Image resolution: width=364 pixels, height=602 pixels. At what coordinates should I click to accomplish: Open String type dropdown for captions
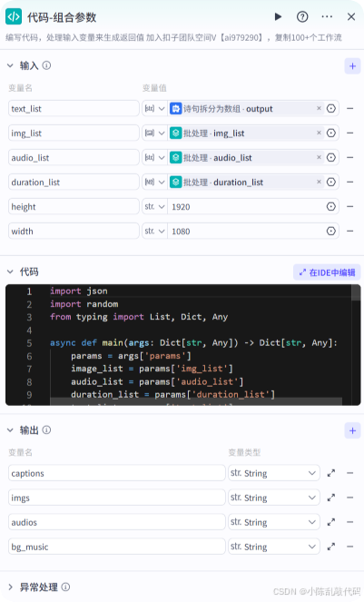click(274, 473)
